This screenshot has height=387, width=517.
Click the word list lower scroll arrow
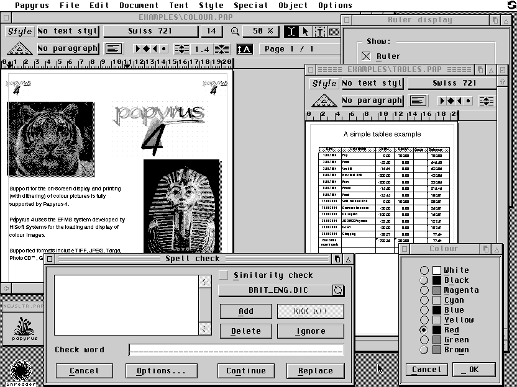(x=205, y=329)
